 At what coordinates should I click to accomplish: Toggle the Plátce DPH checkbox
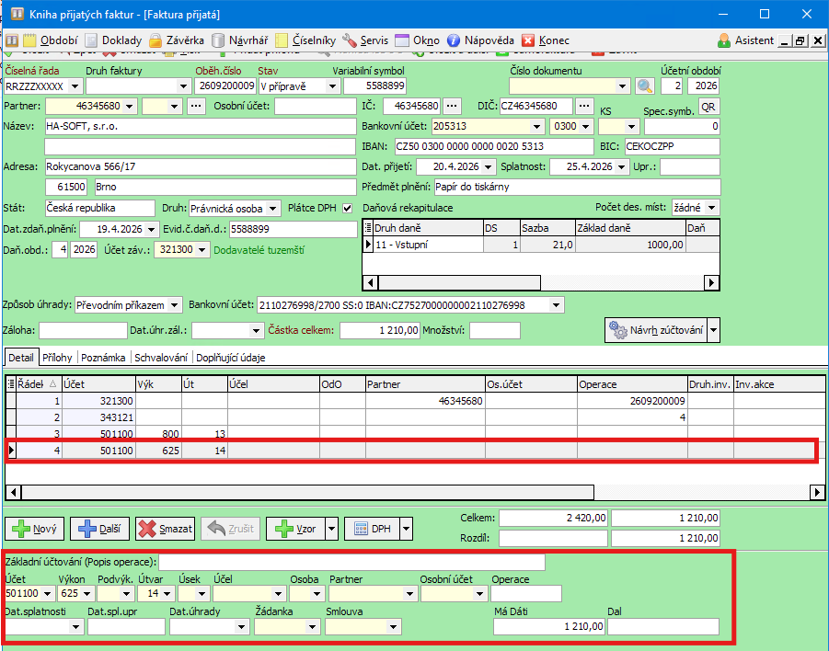[347, 208]
